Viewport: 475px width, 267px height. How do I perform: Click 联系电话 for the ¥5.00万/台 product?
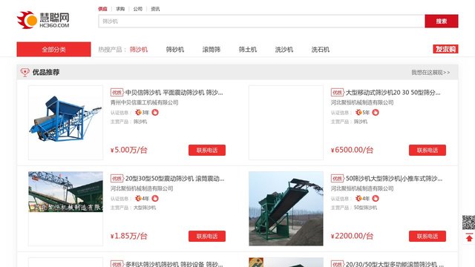click(207, 150)
